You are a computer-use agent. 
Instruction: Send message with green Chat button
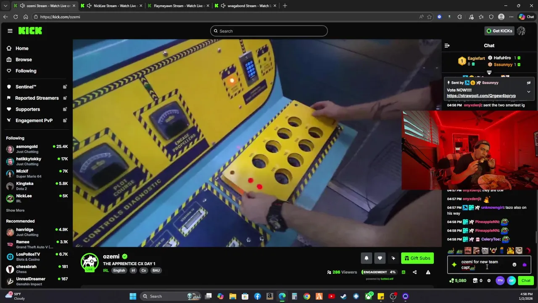point(526,281)
